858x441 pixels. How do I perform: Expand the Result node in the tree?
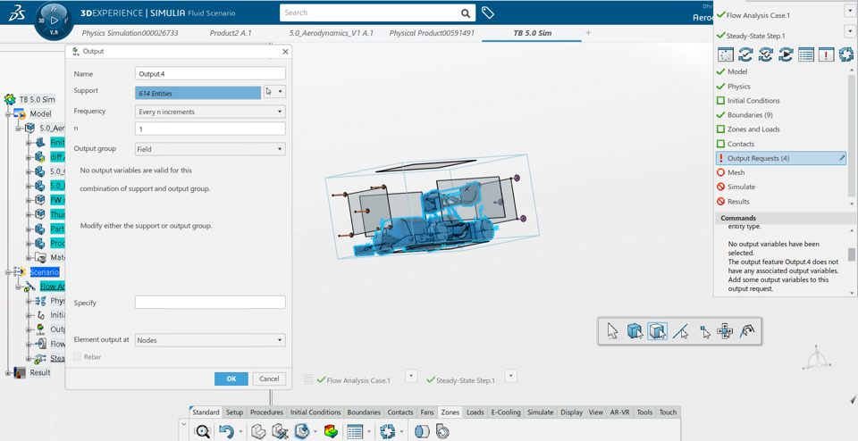point(8,372)
